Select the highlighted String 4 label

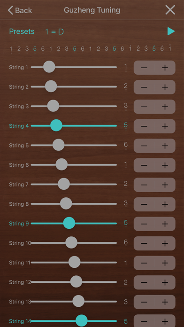19,126
